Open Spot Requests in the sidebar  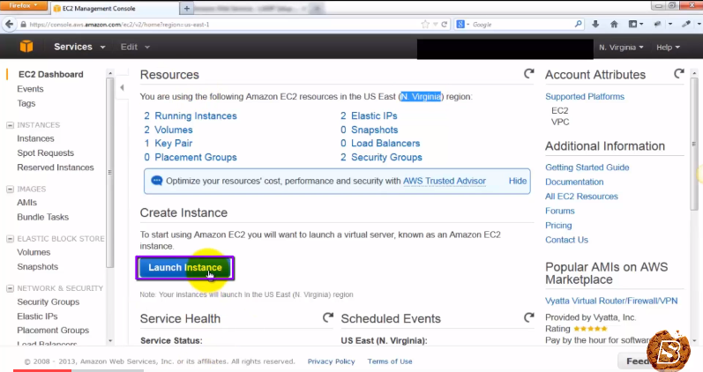pyautogui.click(x=45, y=153)
